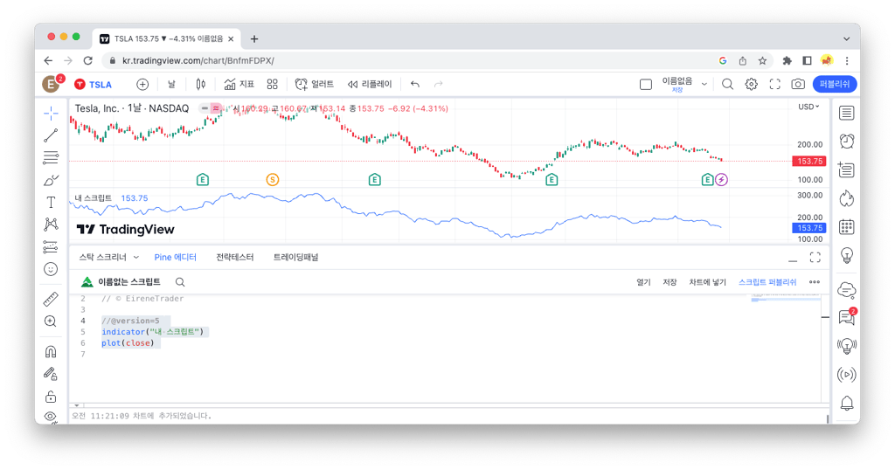Image resolution: width=895 pixels, height=470 pixels.
Task: Open the editor more options ellipsis
Action: [x=815, y=282]
